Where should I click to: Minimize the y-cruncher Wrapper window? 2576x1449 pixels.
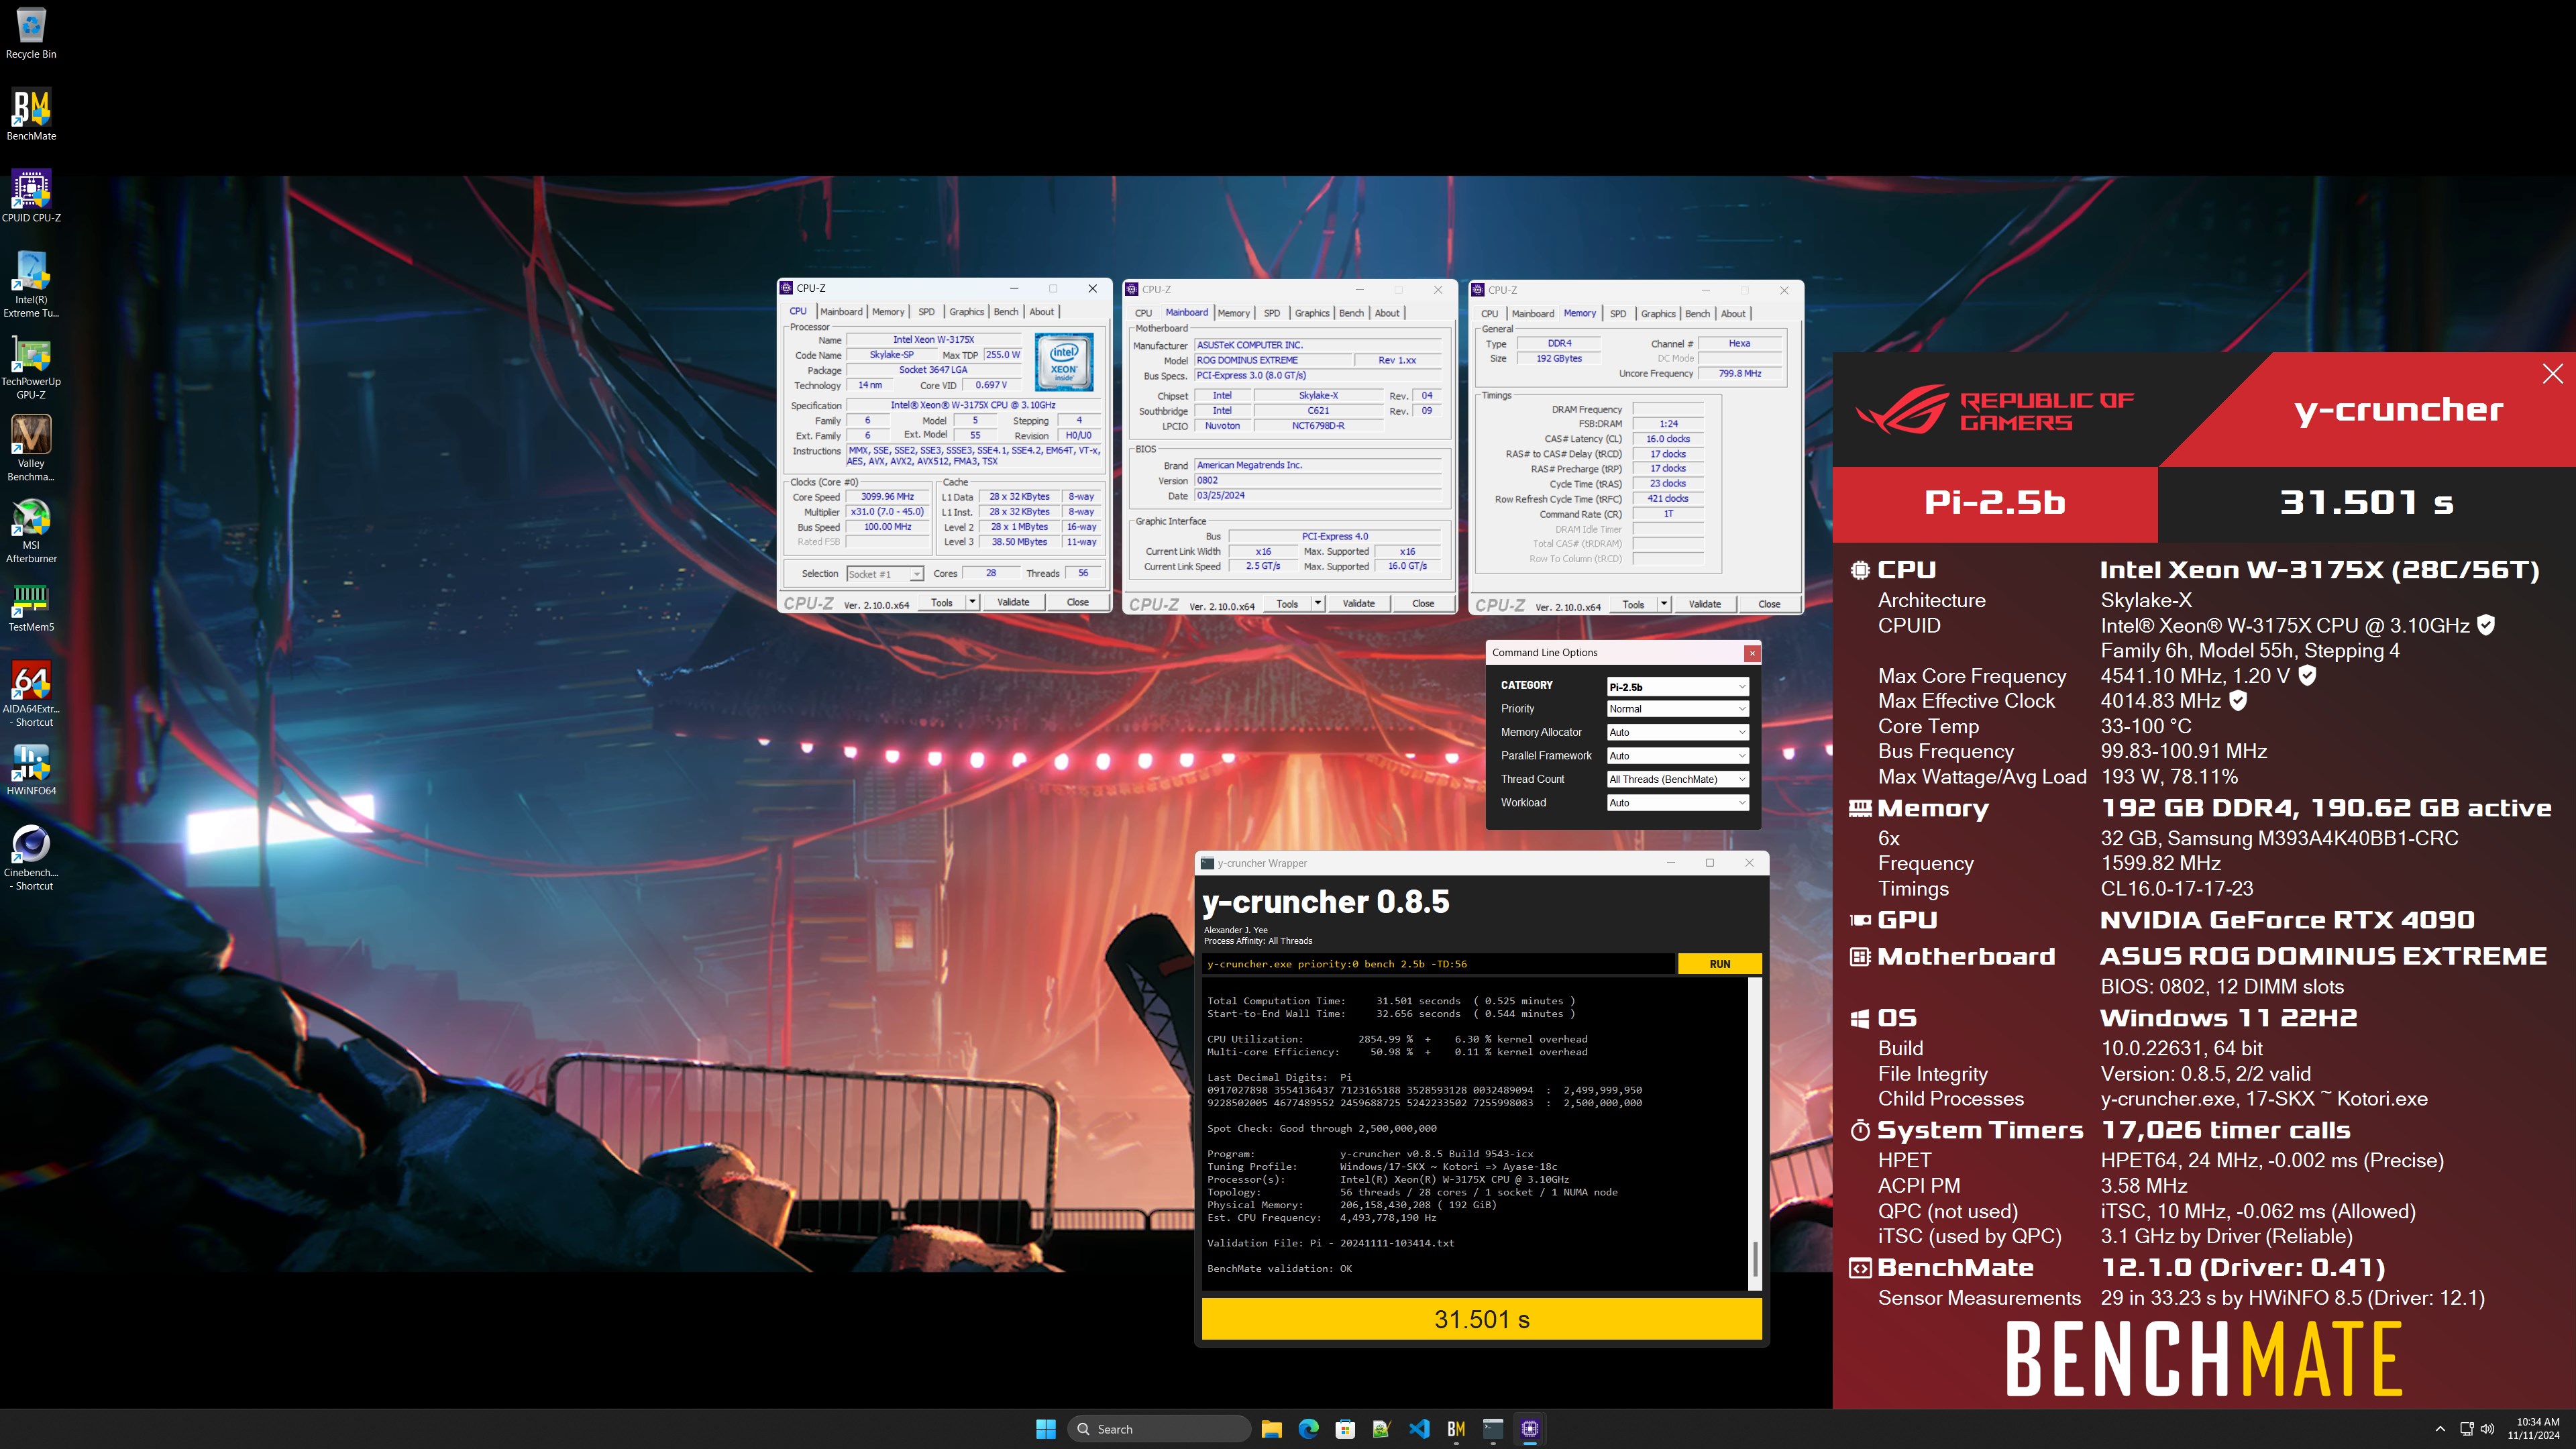1670,863
